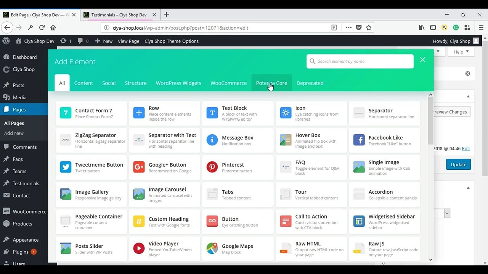Open the Content tab
Screen dimensions: 488x274
[83, 83]
